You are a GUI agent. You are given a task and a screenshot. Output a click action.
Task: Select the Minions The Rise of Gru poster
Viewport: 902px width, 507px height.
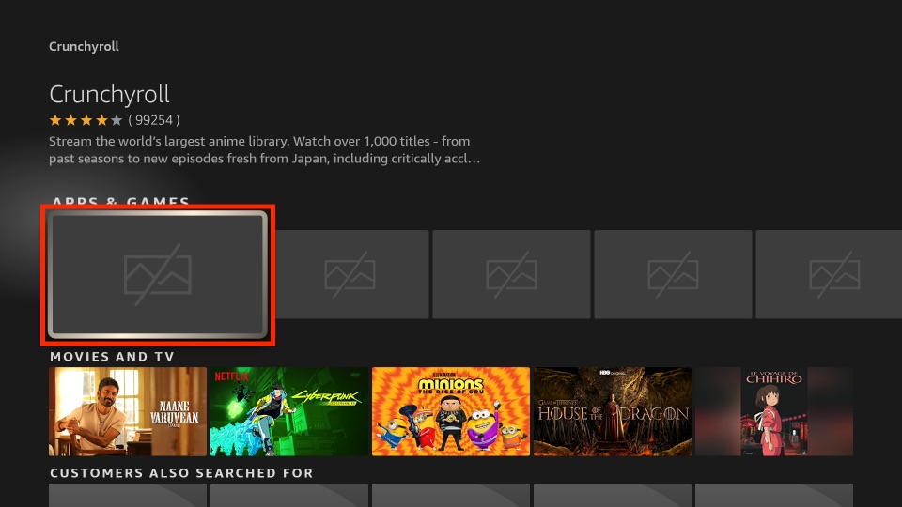451,411
